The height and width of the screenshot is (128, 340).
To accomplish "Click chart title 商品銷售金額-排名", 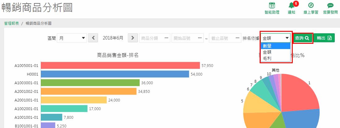I will coord(118,55).
